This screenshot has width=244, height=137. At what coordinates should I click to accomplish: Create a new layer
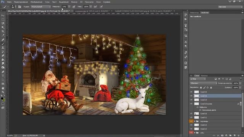coord(234,135)
